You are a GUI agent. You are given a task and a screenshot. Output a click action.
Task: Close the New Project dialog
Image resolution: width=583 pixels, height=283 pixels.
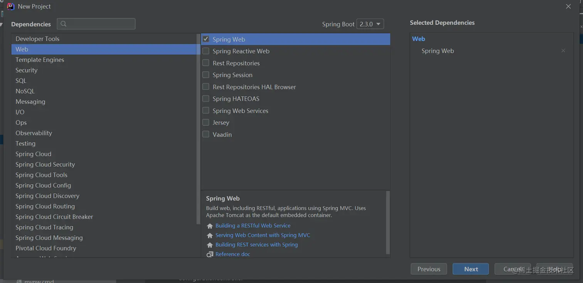point(568,7)
